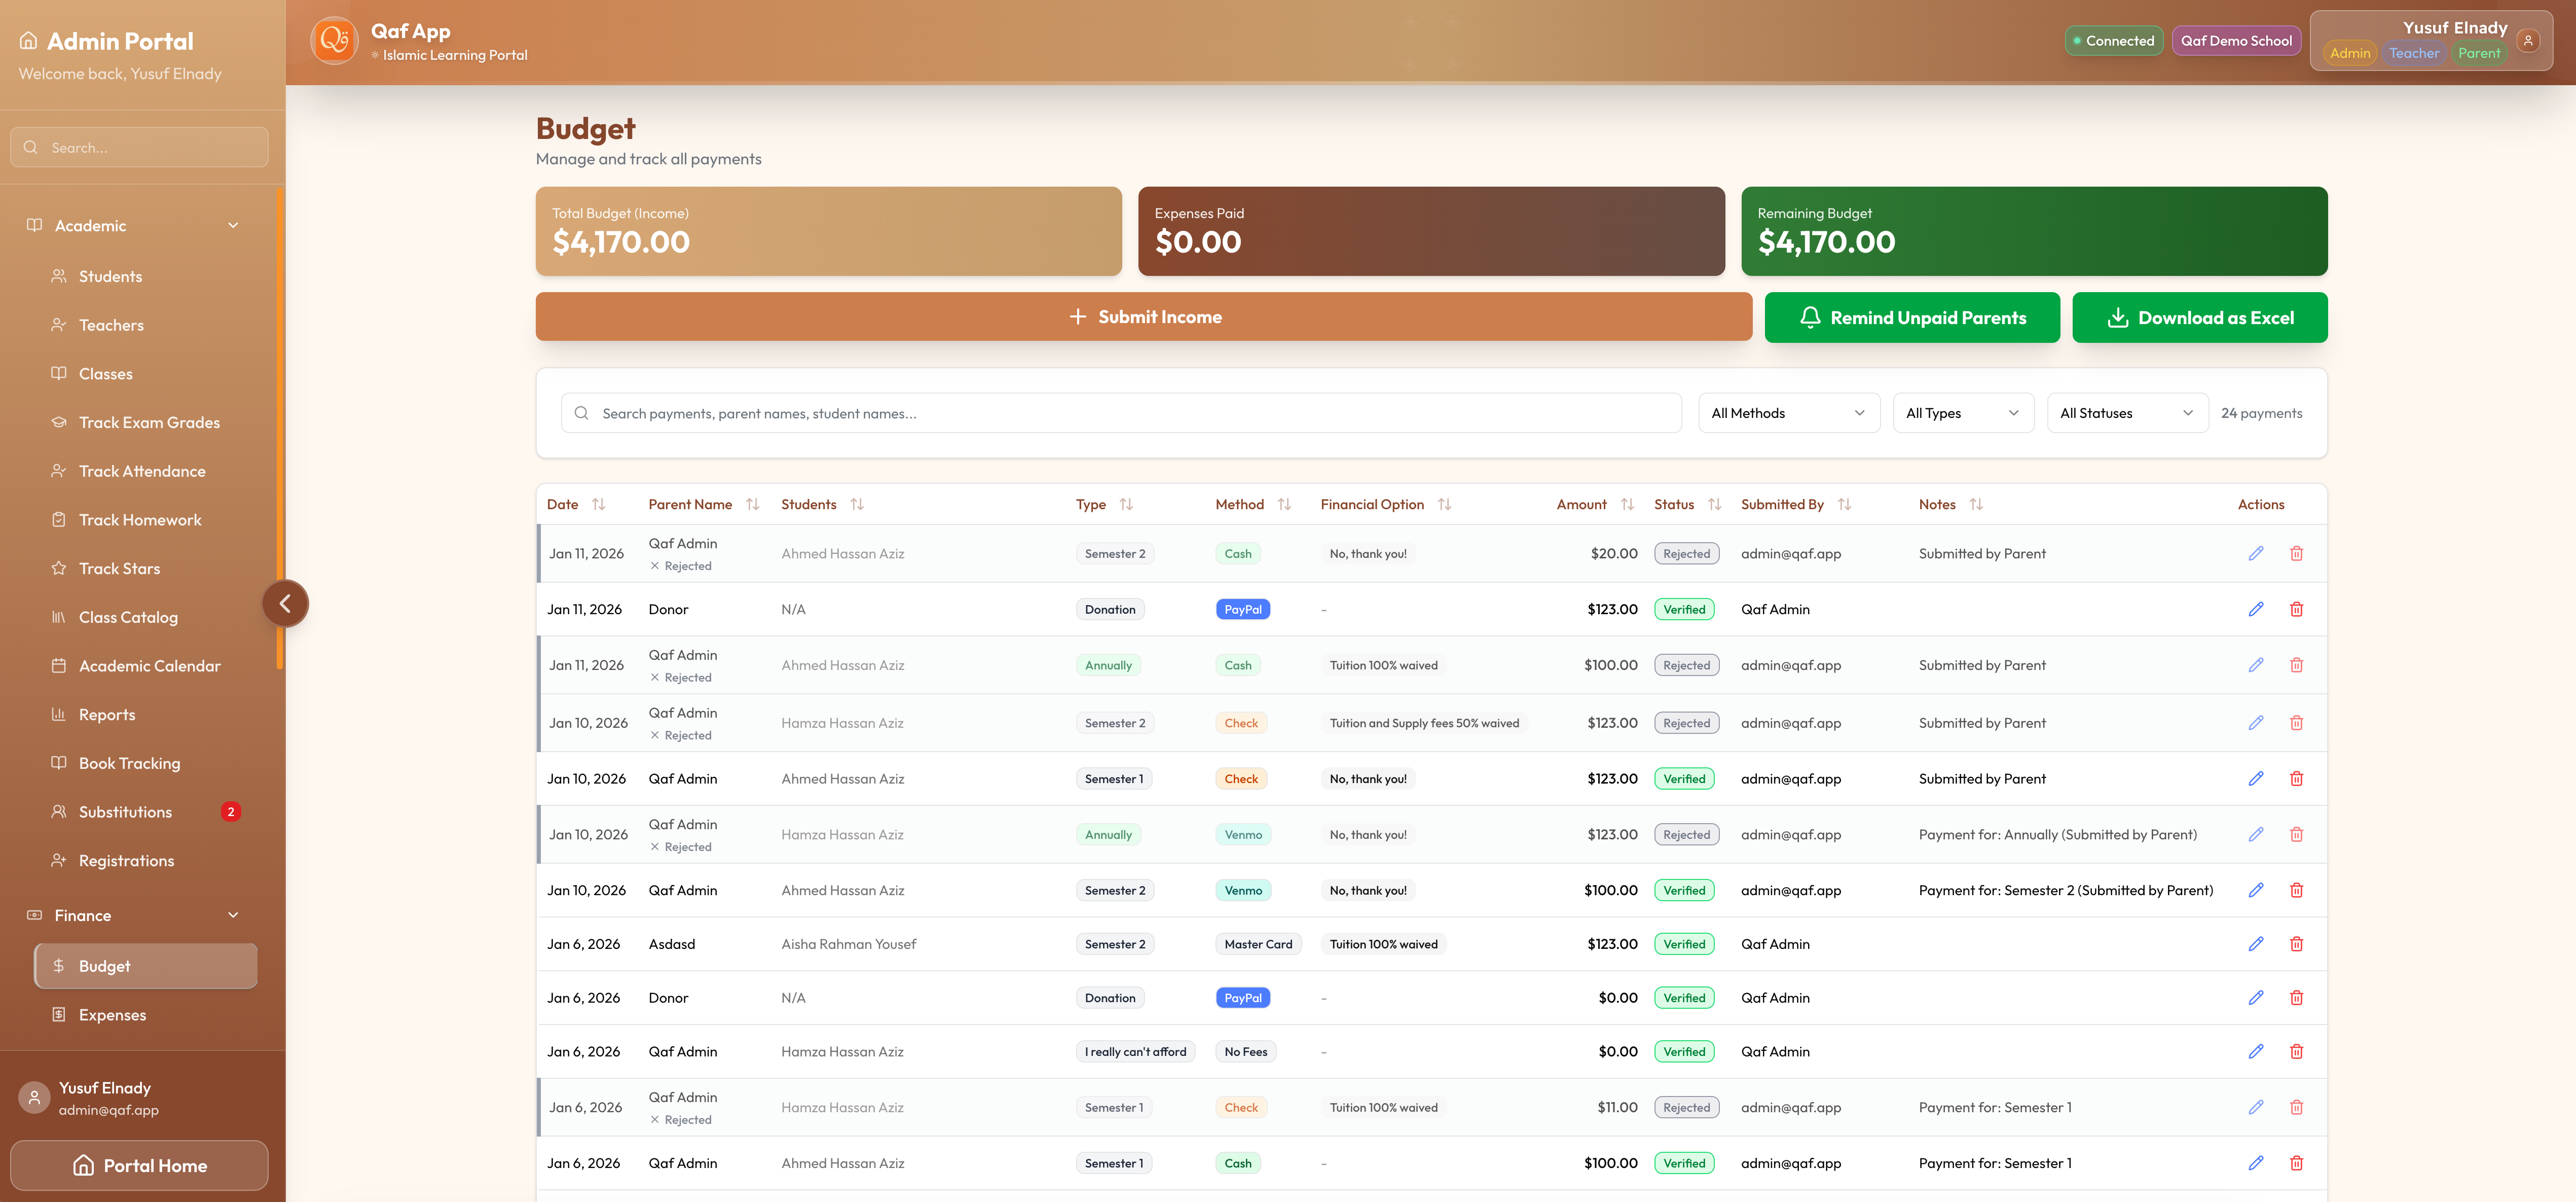
Task: Click Download as Excel
Action: [2200, 317]
